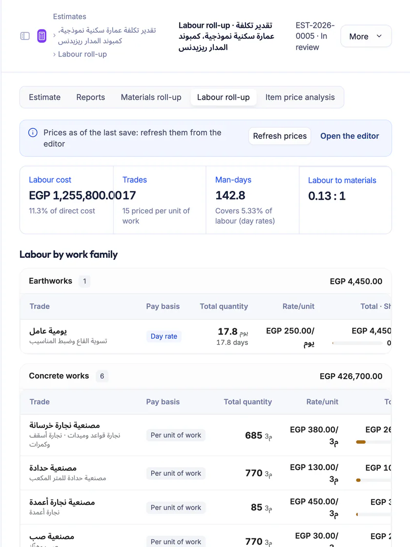The width and height of the screenshot is (410, 547).
Task: Click the Earthworks Trade column header
Action: click(x=40, y=306)
